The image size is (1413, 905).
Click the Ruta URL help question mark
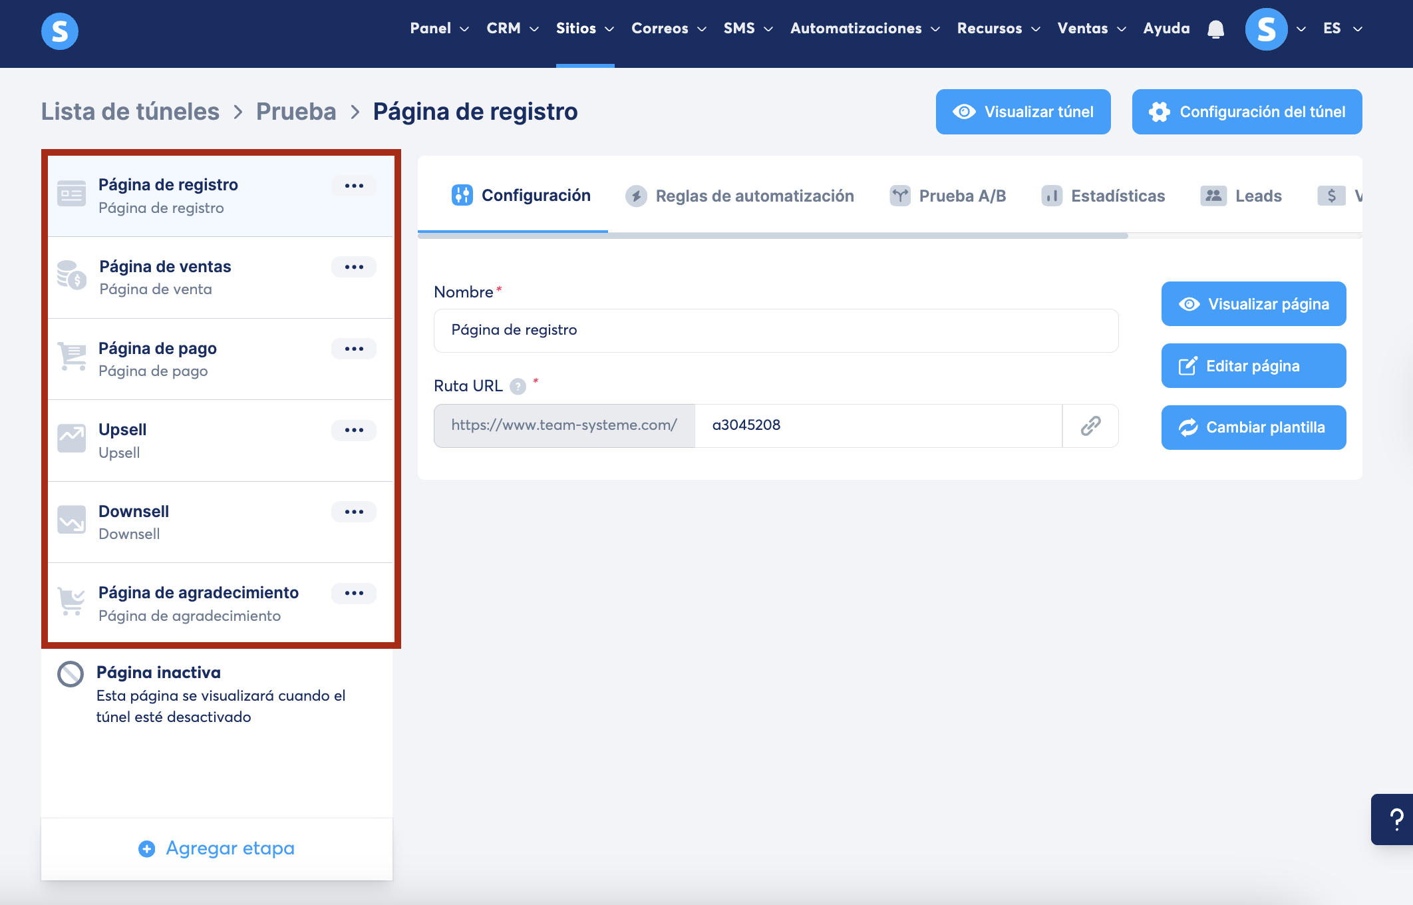tap(518, 387)
